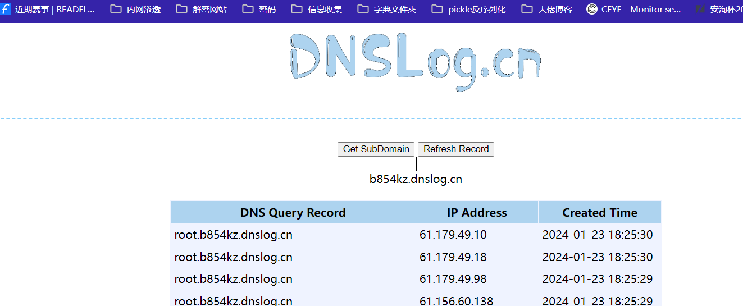Click the DNSLog.cn logo
This screenshot has height=306, width=743.
[x=416, y=62]
